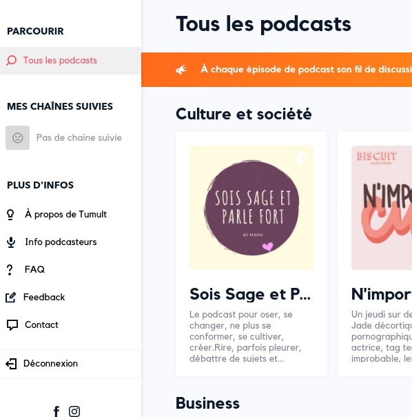The width and height of the screenshot is (412, 417).
Task: Click the Contact speech bubble icon
Action: coord(12,325)
